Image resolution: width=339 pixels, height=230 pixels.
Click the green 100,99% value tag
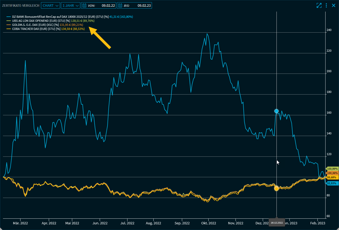click(332, 169)
